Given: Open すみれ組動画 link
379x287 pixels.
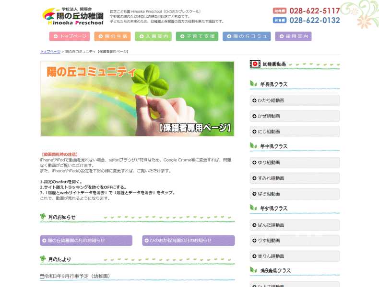Looking at the screenshot, I should [295, 178].
